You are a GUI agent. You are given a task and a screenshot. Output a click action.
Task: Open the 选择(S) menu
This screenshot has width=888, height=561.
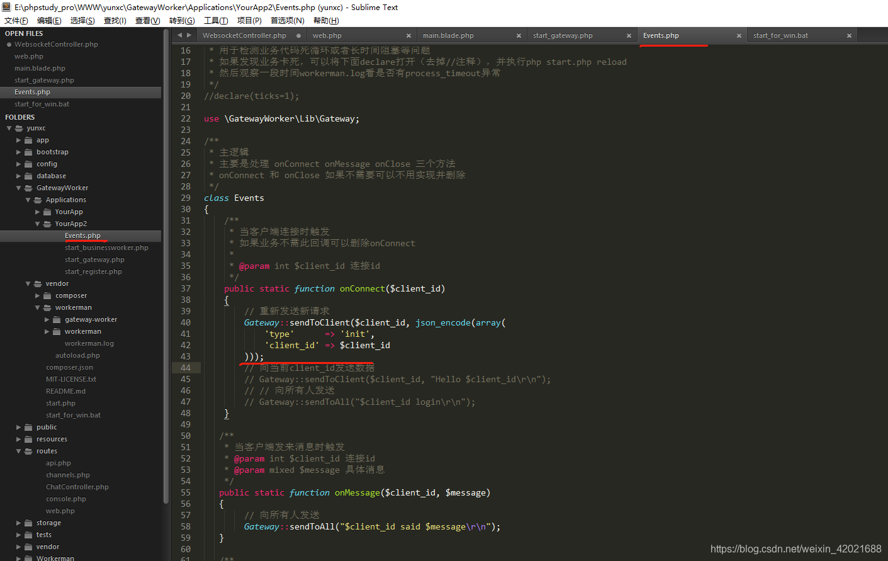[82, 21]
